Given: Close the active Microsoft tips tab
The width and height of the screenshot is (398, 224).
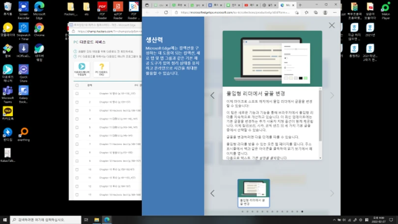Looking at the screenshot, I should click(x=293, y=5).
